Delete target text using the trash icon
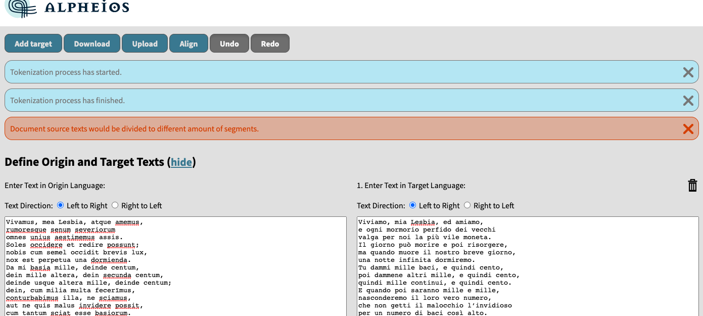 click(x=692, y=185)
